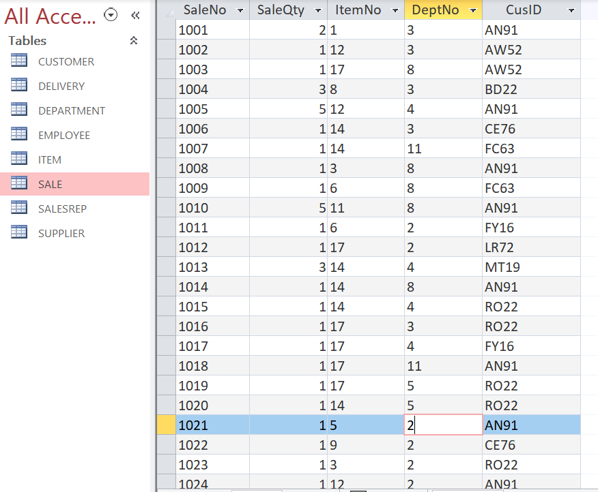Open the ItemNo column filter dropdown

[395, 10]
